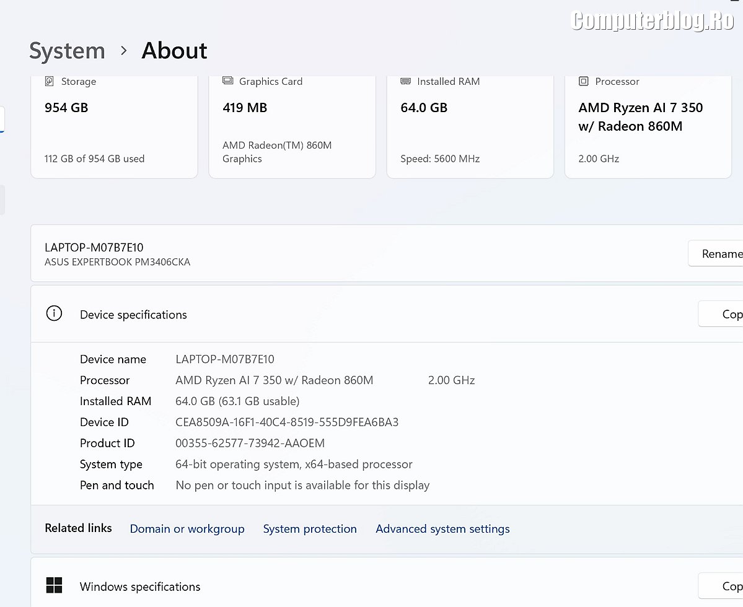Click the Storage drive icon
The width and height of the screenshot is (743, 607).
click(50, 81)
